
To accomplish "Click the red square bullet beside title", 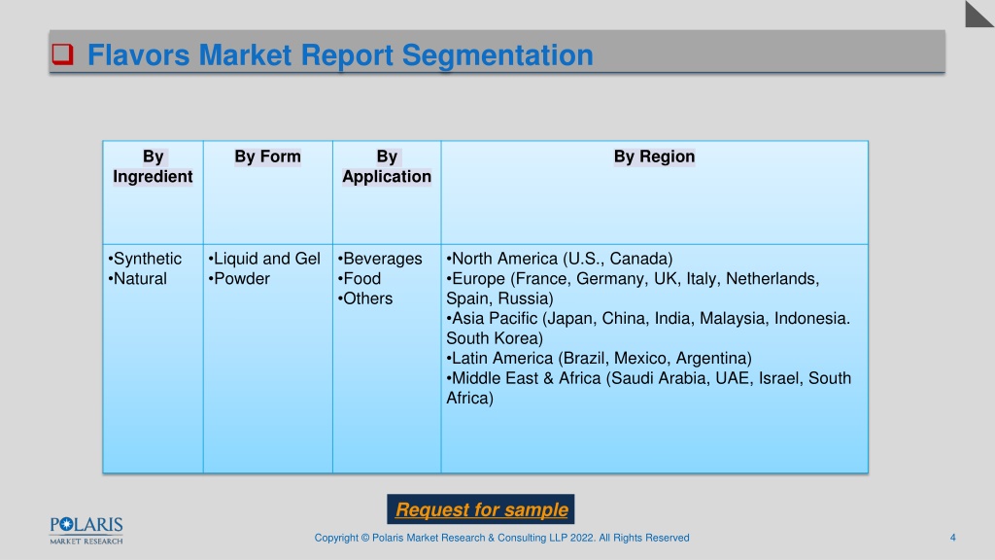I will [62, 54].
